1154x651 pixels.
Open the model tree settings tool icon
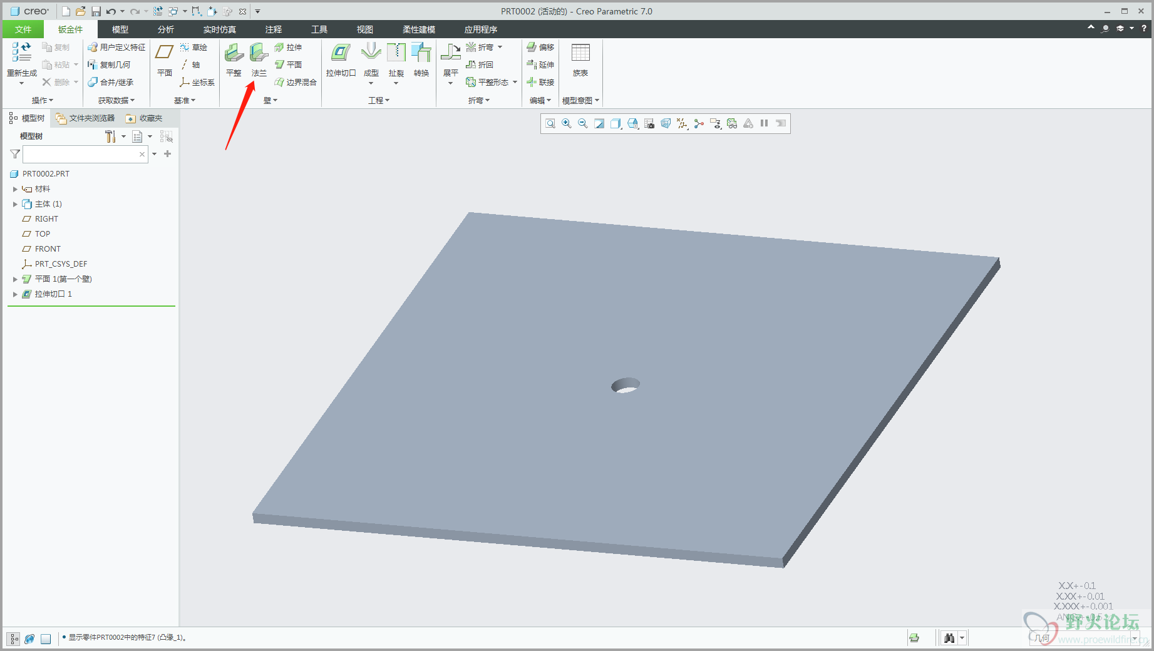coord(110,136)
